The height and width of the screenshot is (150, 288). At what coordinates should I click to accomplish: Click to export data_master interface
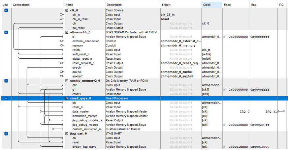pyautogui.click(x=181, y=112)
